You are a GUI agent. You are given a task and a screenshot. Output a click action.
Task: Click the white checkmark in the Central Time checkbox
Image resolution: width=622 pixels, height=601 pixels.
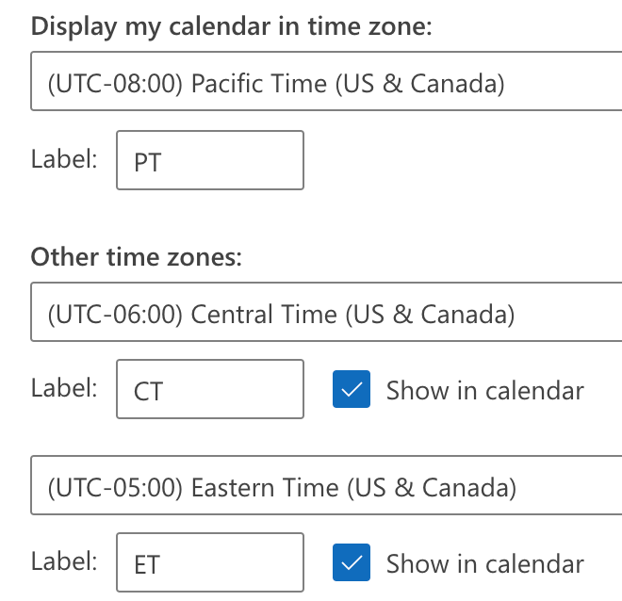[352, 390]
